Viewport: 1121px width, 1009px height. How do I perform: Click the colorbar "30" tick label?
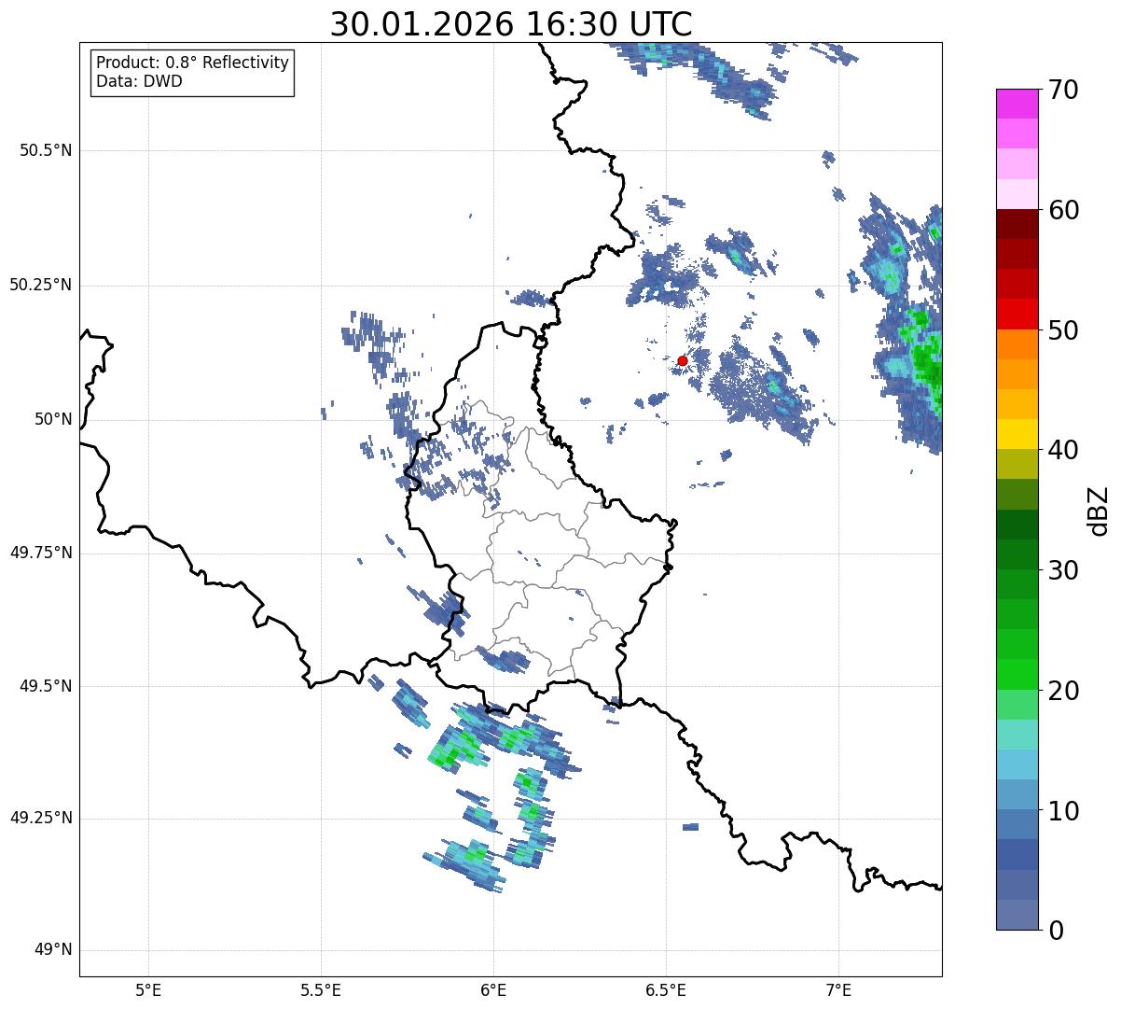pyautogui.click(x=1063, y=570)
